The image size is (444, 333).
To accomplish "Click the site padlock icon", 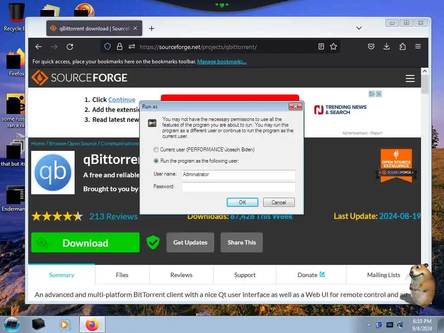I will click(120, 46).
